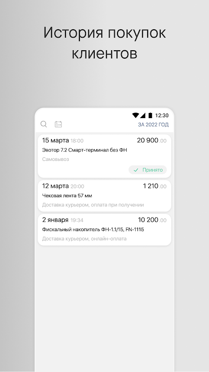Tap Доставка курьером, оплата при получении text

coord(93,205)
